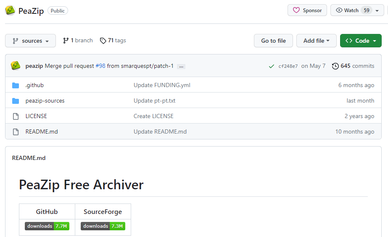Open commit hash cf248e7

coord(288,66)
